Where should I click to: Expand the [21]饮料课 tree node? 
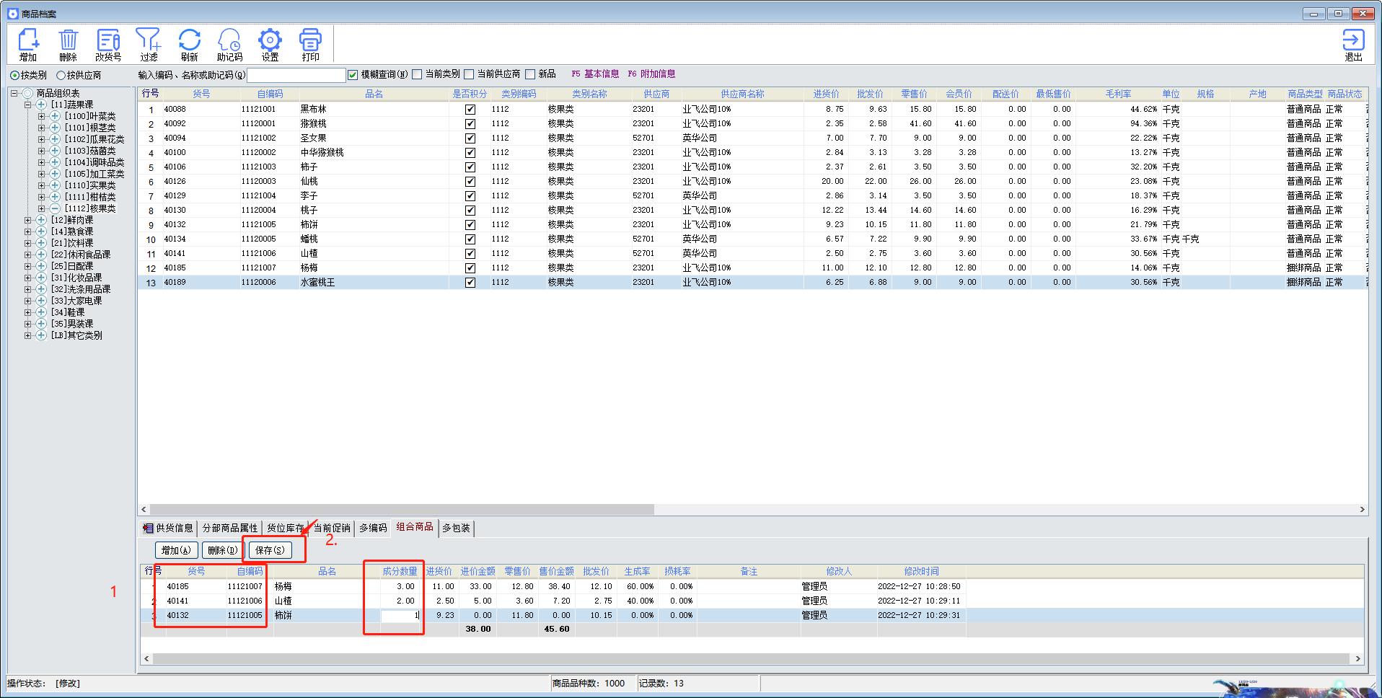point(28,243)
